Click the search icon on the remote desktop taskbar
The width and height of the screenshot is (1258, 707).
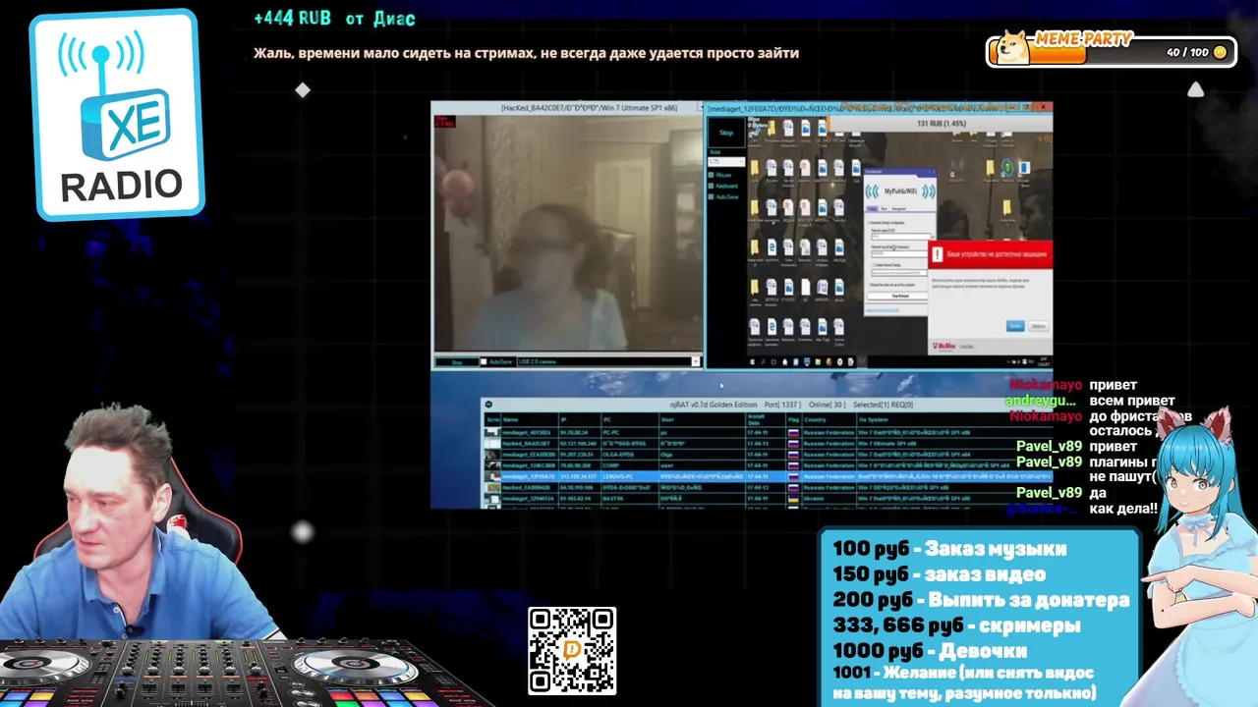(764, 362)
